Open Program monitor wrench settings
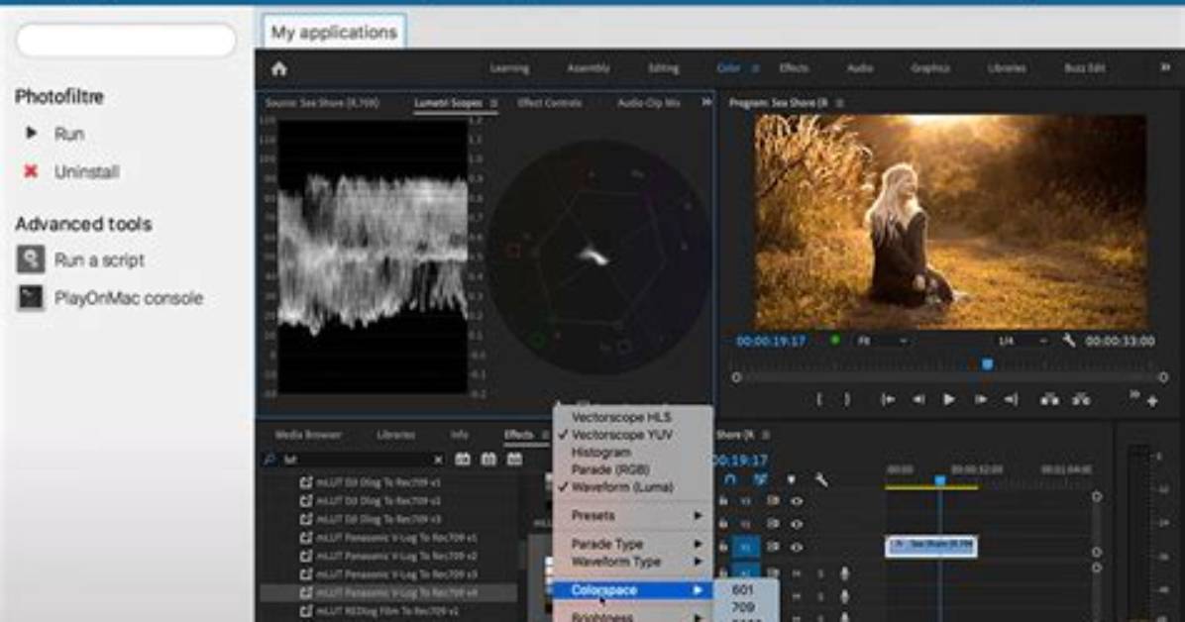The width and height of the screenshot is (1185, 622). click(x=1069, y=341)
